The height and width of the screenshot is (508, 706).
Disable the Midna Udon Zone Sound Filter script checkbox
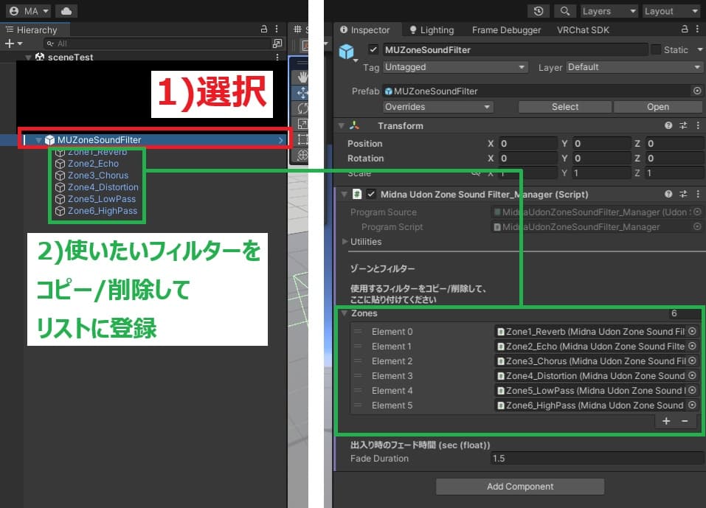pyautogui.click(x=372, y=195)
